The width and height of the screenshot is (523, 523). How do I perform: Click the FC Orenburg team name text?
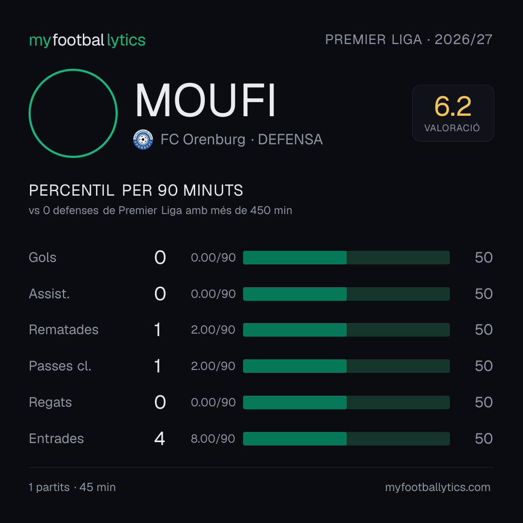click(x=203, y=139)
